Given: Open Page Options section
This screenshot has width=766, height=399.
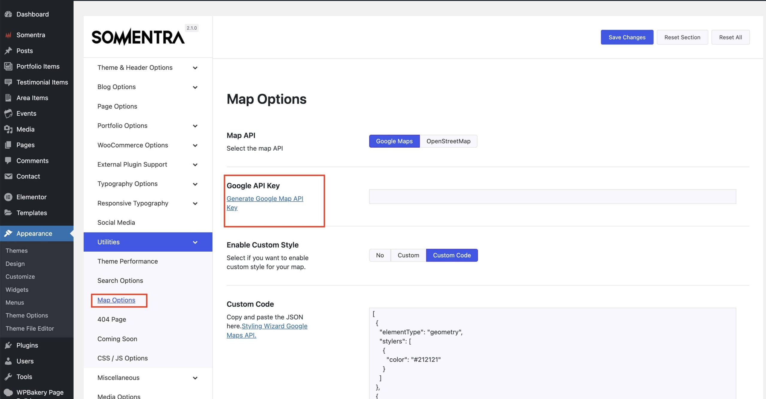Looking at the screenshot, I should [117, 106].
